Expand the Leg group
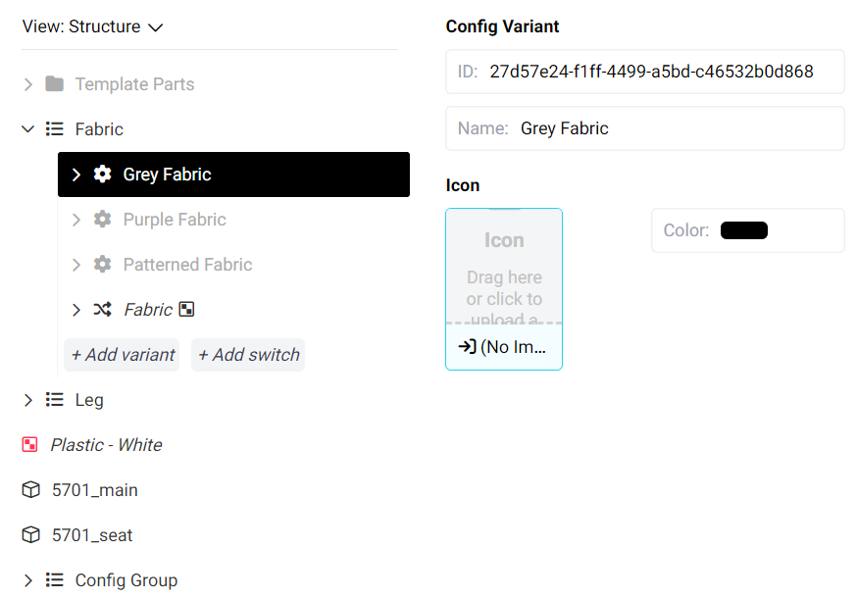The image size is (857, 599). tap(27, 400)
